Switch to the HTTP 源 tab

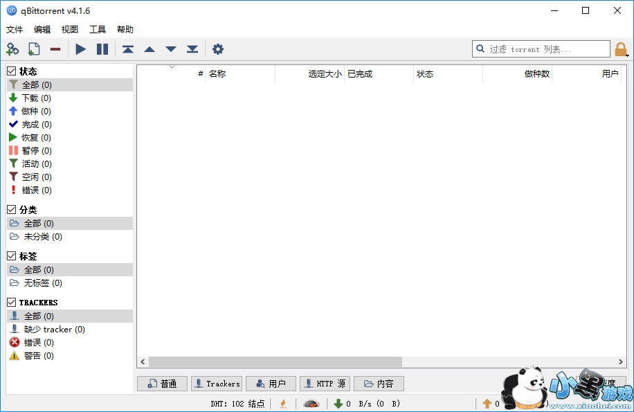click(325, 384)
